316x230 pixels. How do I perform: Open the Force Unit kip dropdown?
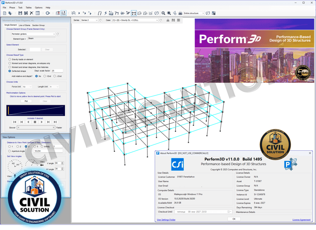tap(27, 87)
